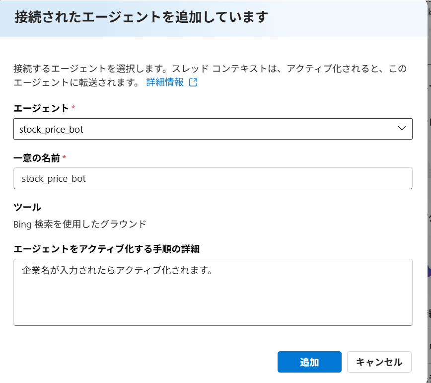Click the 追加 button
The height and width of the screenshot is (383, 431).
click(x=309, y=362)
